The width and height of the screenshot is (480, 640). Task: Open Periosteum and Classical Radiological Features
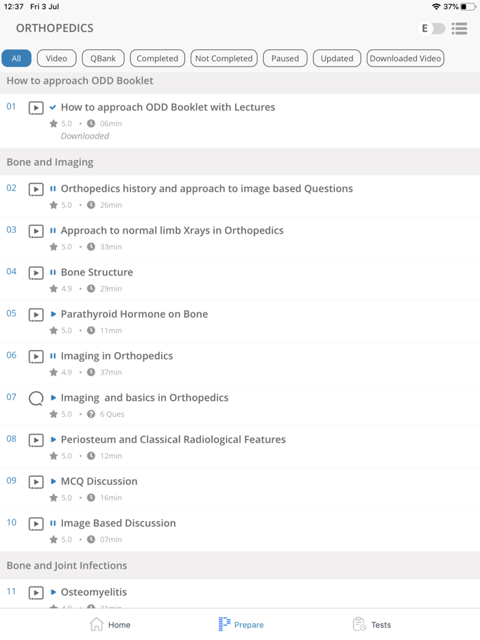coord(173,440)
